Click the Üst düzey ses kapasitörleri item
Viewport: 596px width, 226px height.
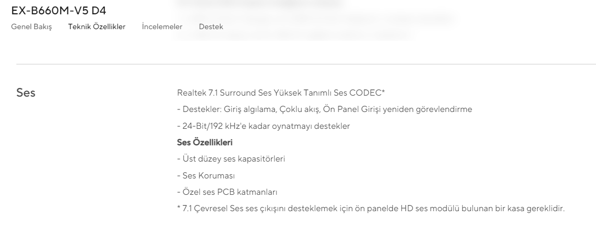point(230,159)
